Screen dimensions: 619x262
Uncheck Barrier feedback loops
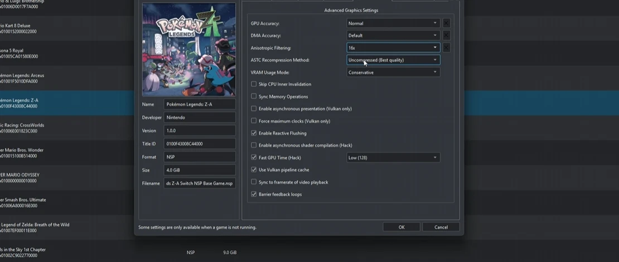coord(254,195)
